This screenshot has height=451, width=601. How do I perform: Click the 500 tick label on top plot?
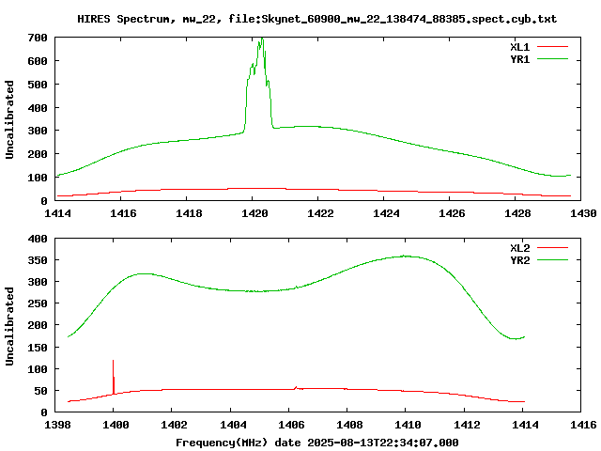[x=38, y=85]
